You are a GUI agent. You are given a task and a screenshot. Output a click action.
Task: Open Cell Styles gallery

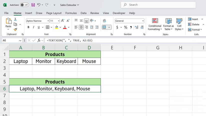(x=179, y=24)
